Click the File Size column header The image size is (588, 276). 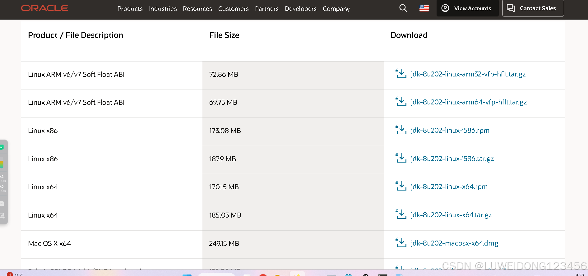pyautogui.click(x=224, y=35)
